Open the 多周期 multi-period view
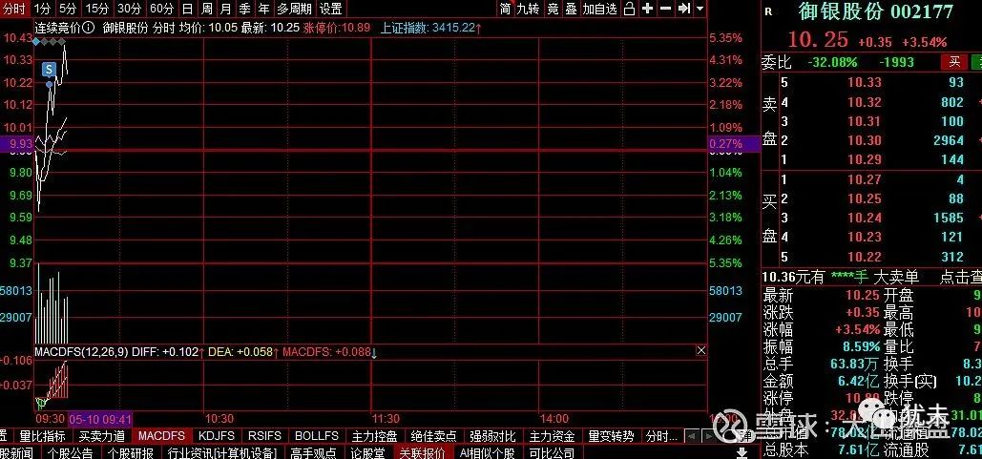Image resolution: width=982 pixels, height=459 pixels. (294, 9)
